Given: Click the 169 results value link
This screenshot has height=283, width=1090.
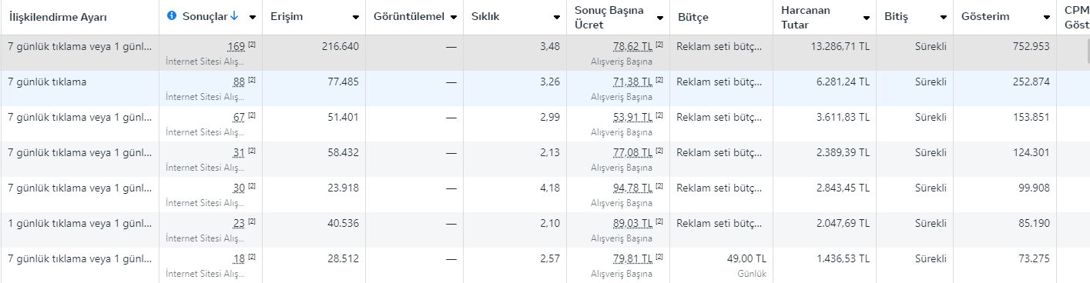Looking at the screenshot, I should [236, 47].
